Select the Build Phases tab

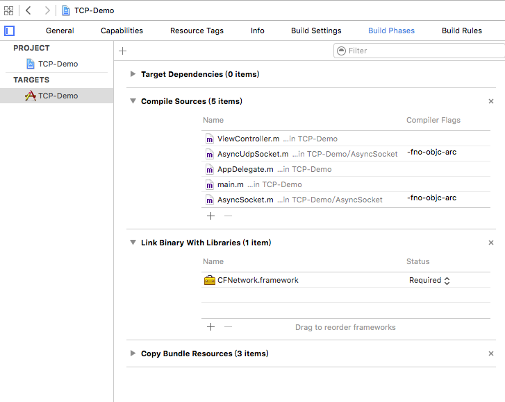(391, 30)
